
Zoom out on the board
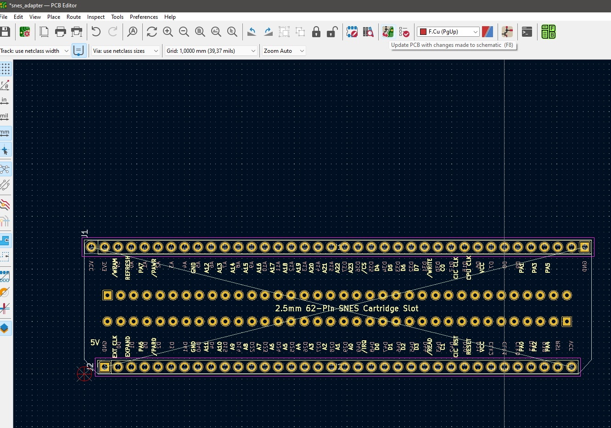coord(184,32)
